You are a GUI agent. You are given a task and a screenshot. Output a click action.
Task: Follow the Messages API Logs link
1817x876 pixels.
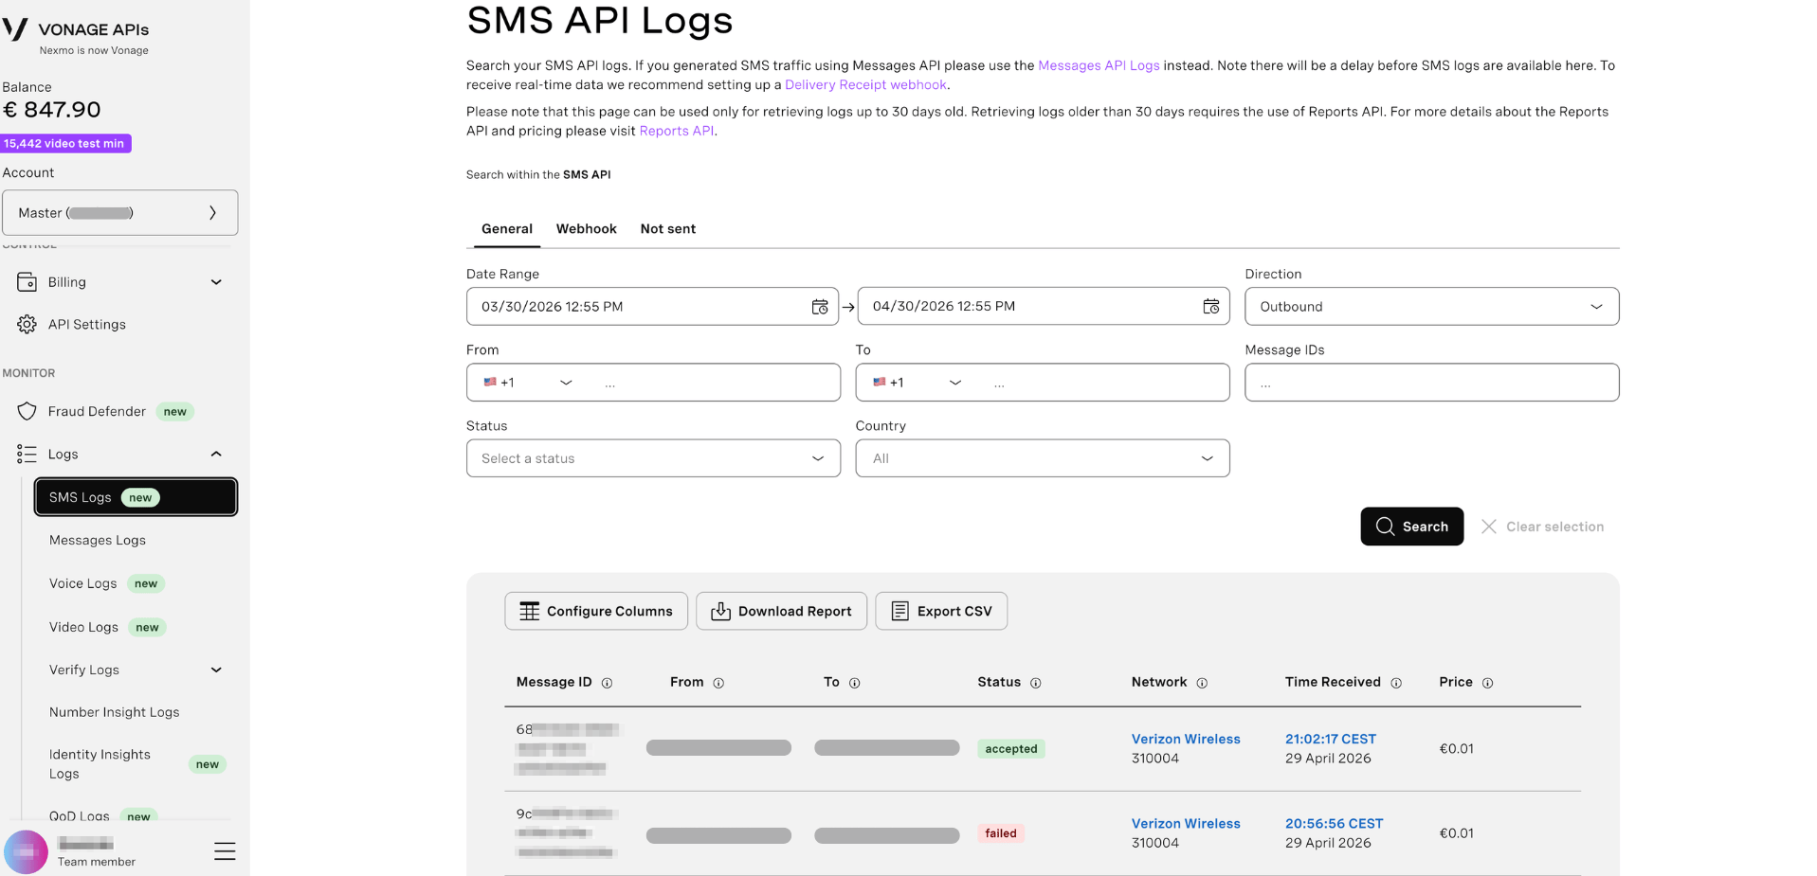pos(1099,65)
